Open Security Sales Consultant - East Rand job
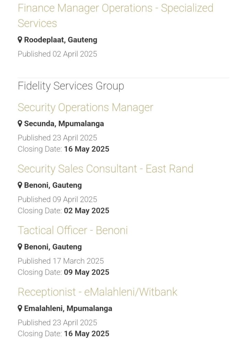Screen dimensions: 247x352 click(105, 169)
